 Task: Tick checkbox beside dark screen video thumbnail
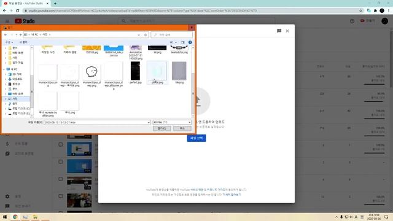60,179
